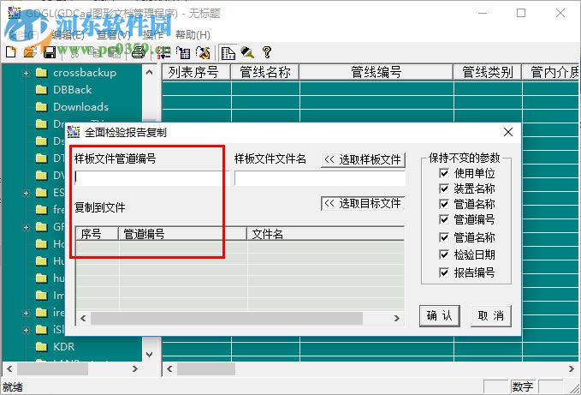Screen dimensions: 581x395
Task: Open the 文件(F) menu
Action: (23, 35)
